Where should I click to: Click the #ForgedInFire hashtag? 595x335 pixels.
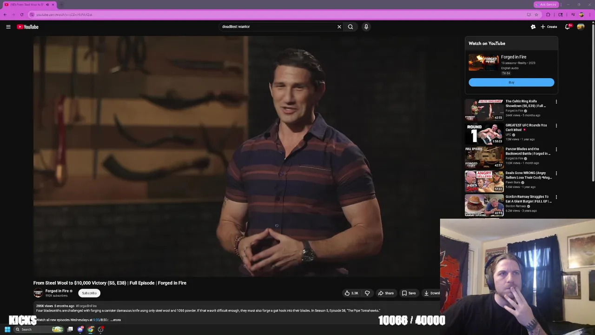coord(86,306)
